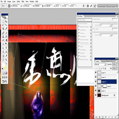Switch to the Paths tab

(109, 61)
